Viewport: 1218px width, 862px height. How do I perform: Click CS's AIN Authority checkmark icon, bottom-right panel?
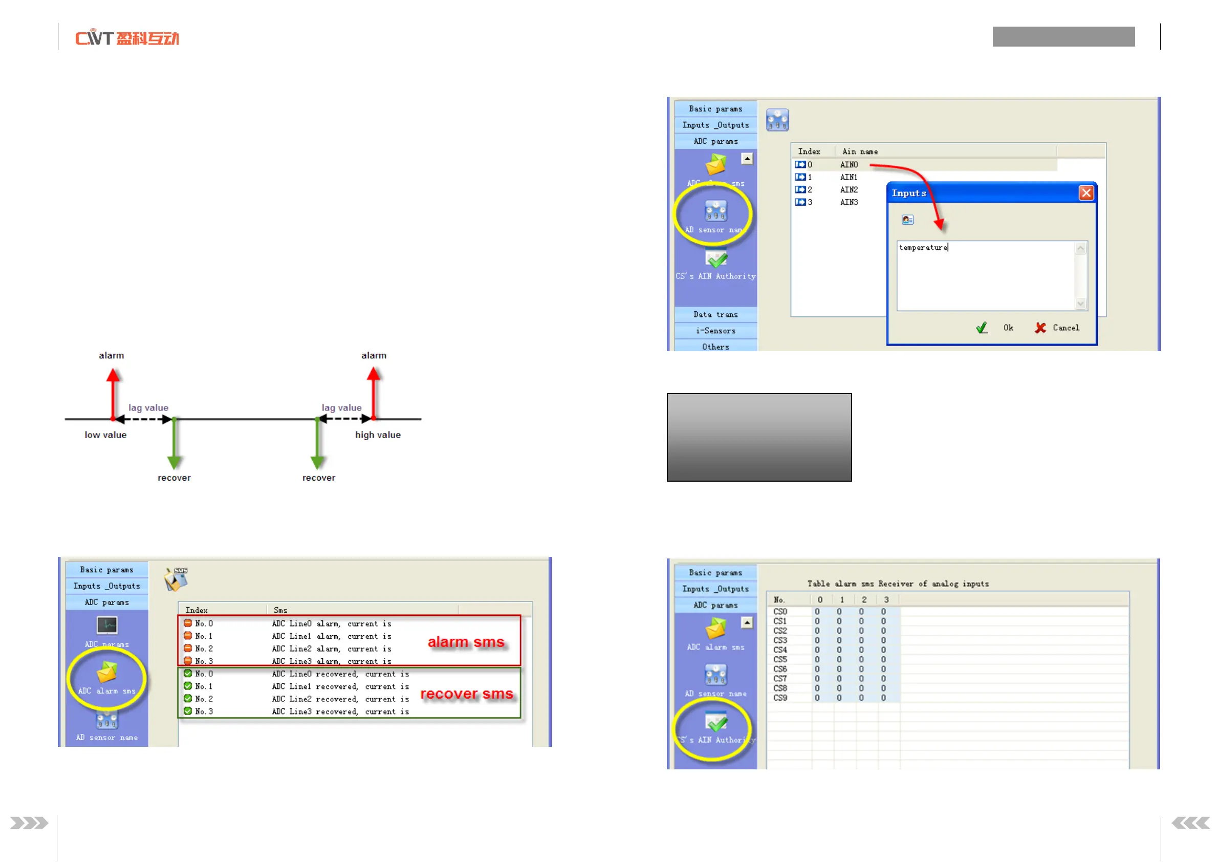pyautogui.click(x=716, y=722)
